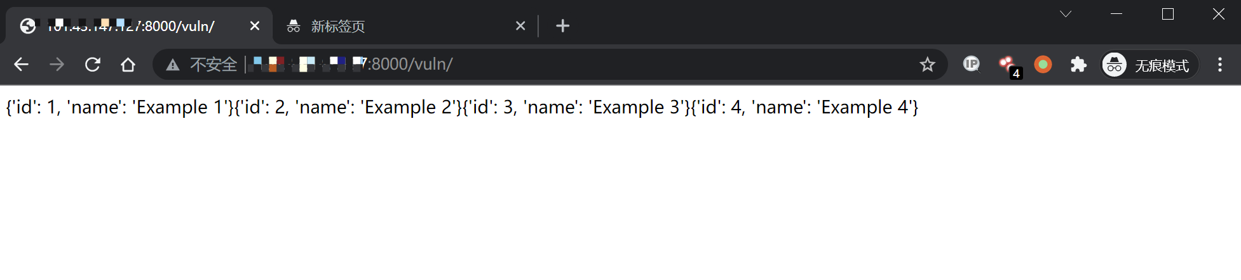1241x280 pixels.
Task: Bookmark this page with the star
Action: pos(927,65)
